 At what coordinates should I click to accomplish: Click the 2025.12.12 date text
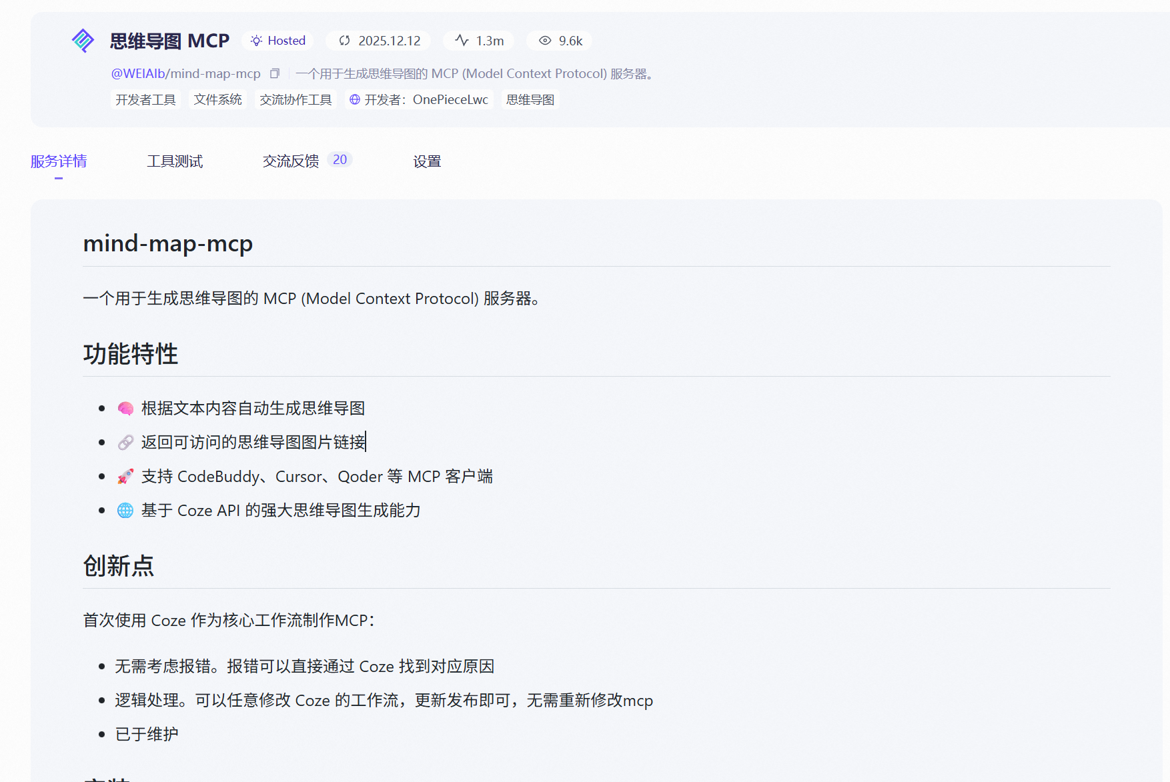click(x=390, y=41)
